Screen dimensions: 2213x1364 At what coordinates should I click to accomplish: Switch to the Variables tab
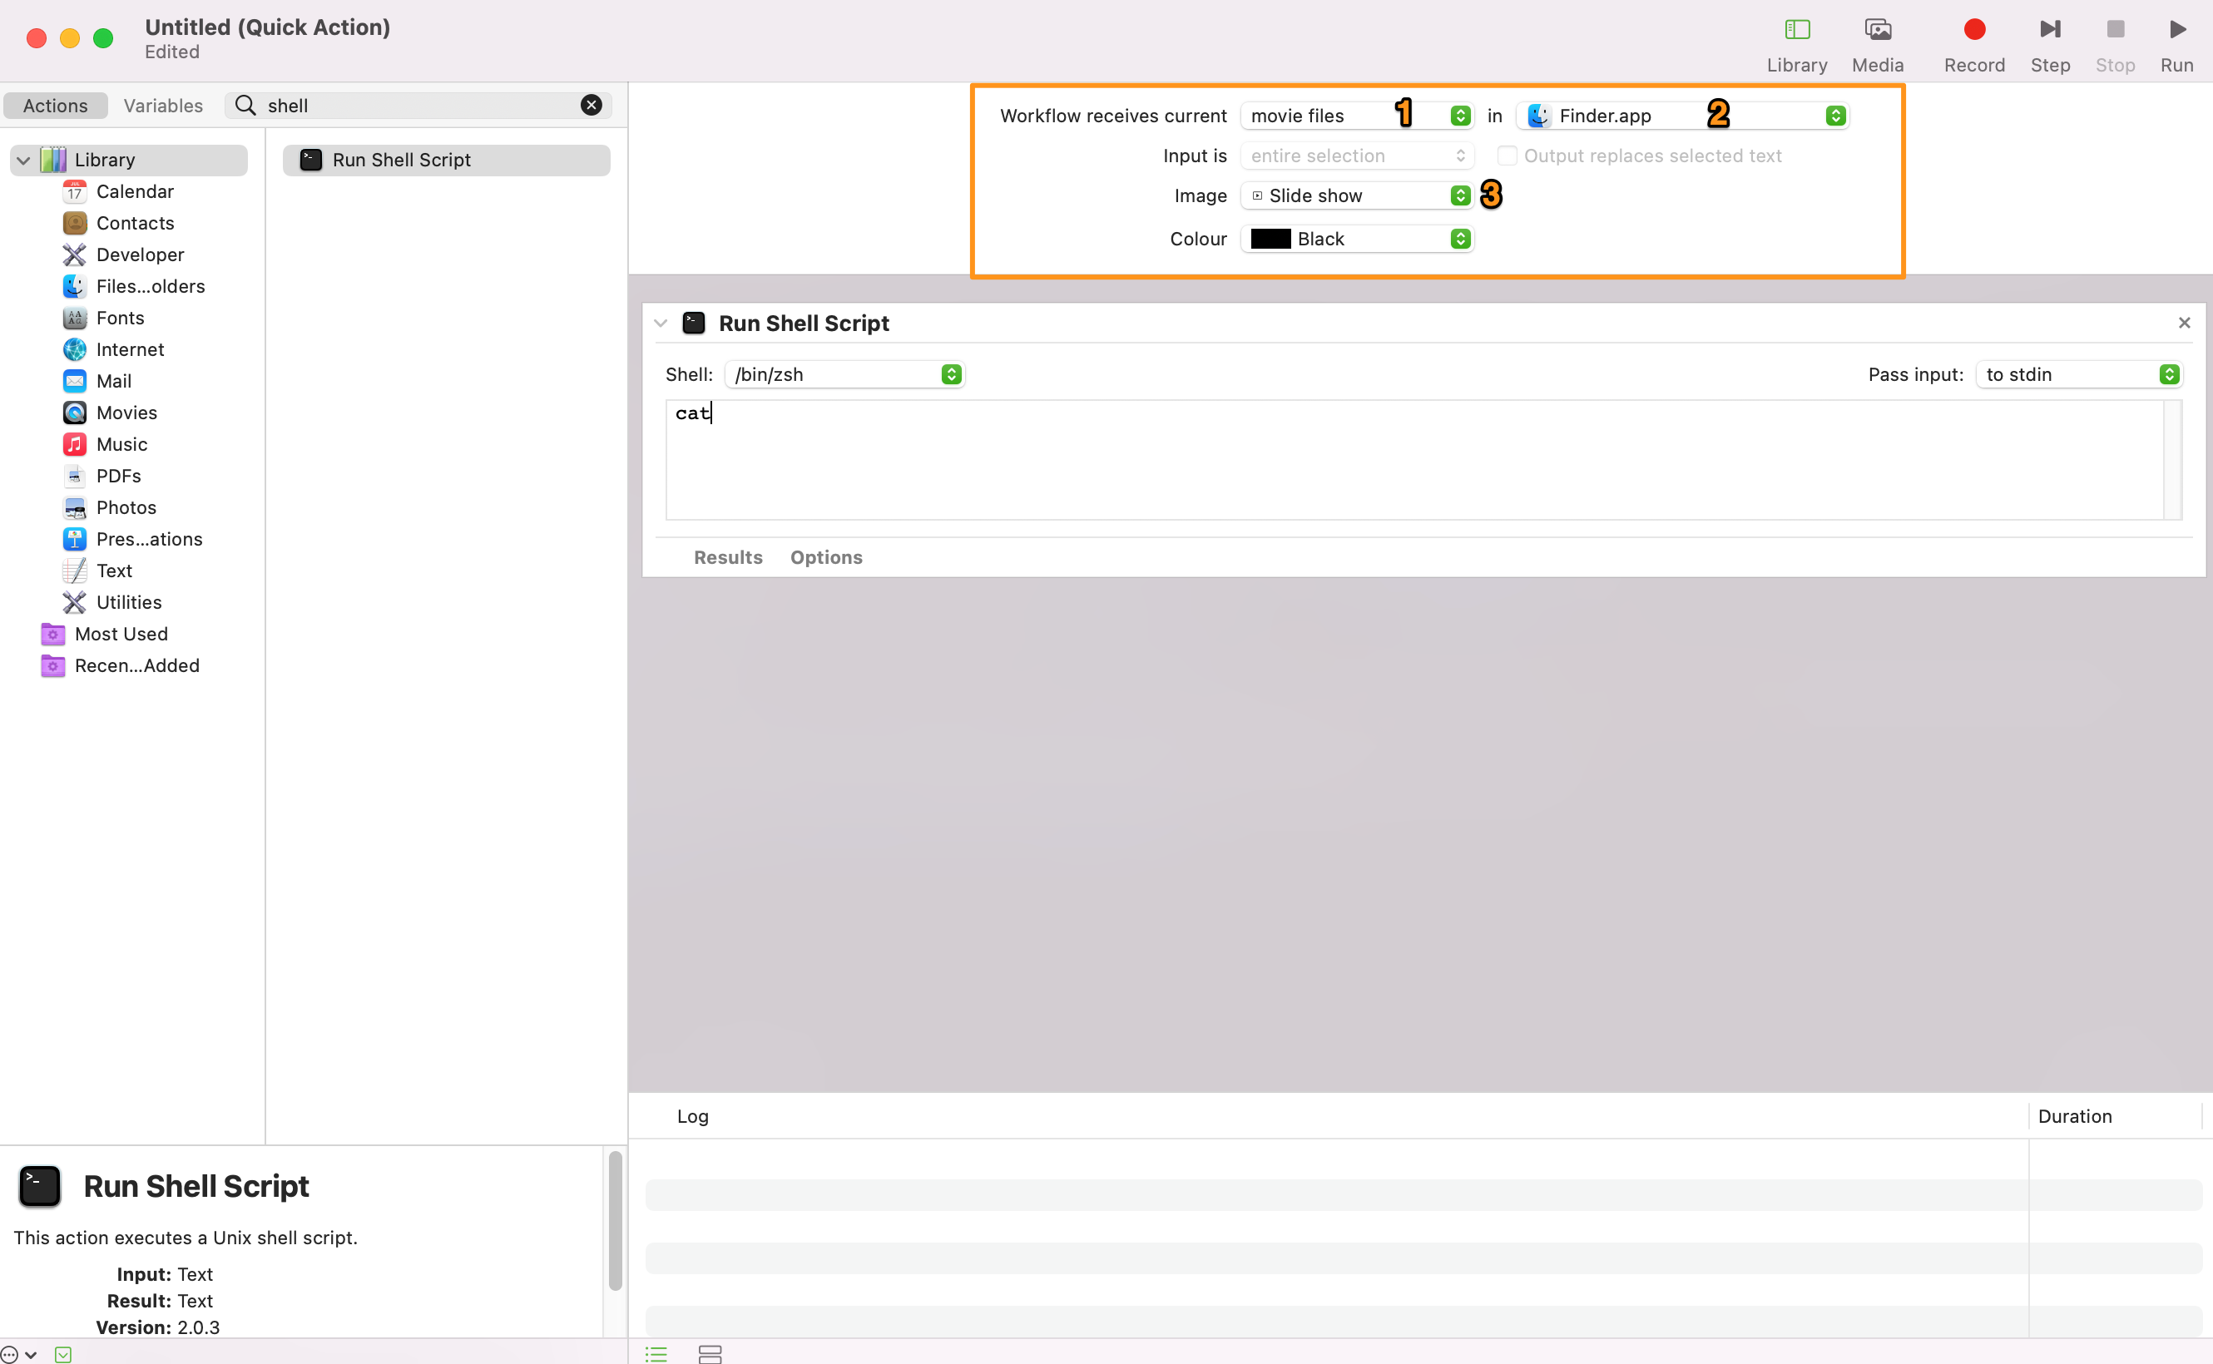click(163, 106)
